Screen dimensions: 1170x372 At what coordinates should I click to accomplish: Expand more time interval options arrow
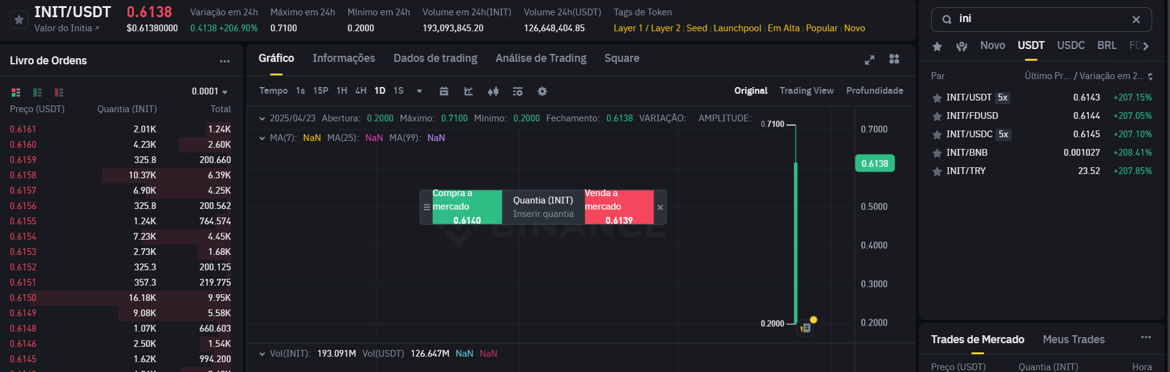(419, 91)
